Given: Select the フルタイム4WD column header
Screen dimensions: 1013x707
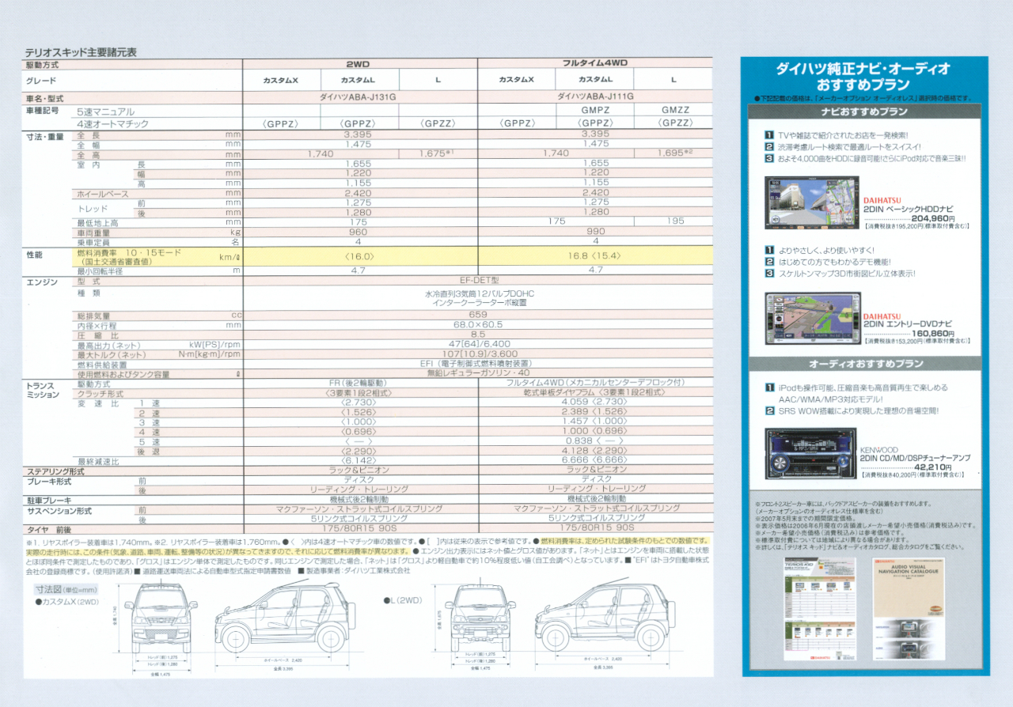Looking at the screenshot, I should click(594, 62).
